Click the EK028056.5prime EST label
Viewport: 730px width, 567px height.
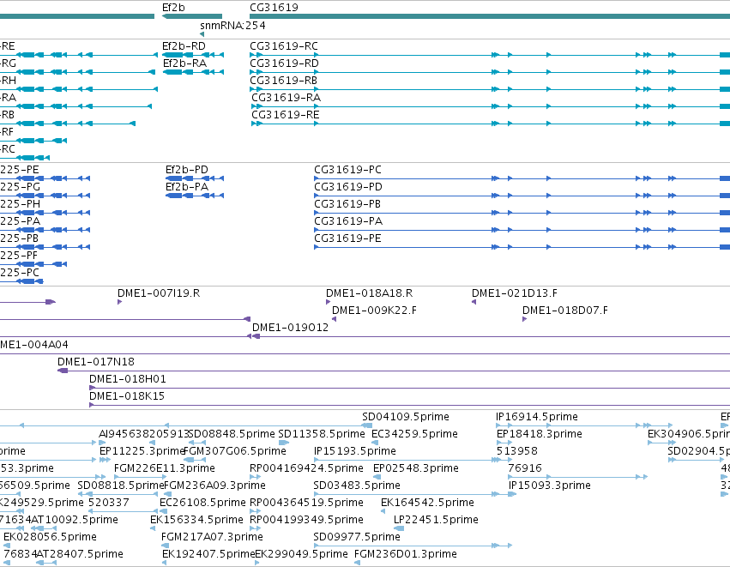coord(50,538)
